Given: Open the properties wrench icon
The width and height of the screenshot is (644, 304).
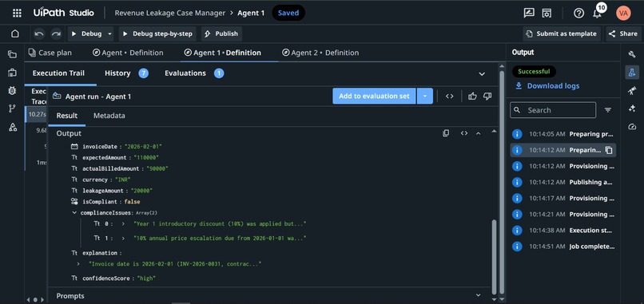Looking at the screenshot, I should (x=632, y=54).
